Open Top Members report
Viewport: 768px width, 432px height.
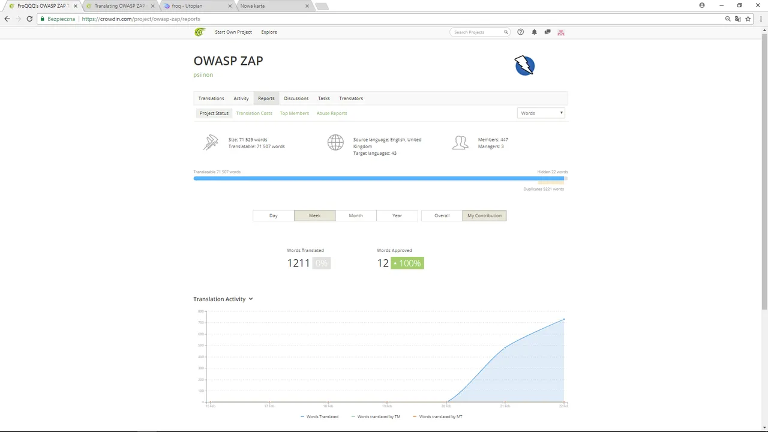click(294, 113)
